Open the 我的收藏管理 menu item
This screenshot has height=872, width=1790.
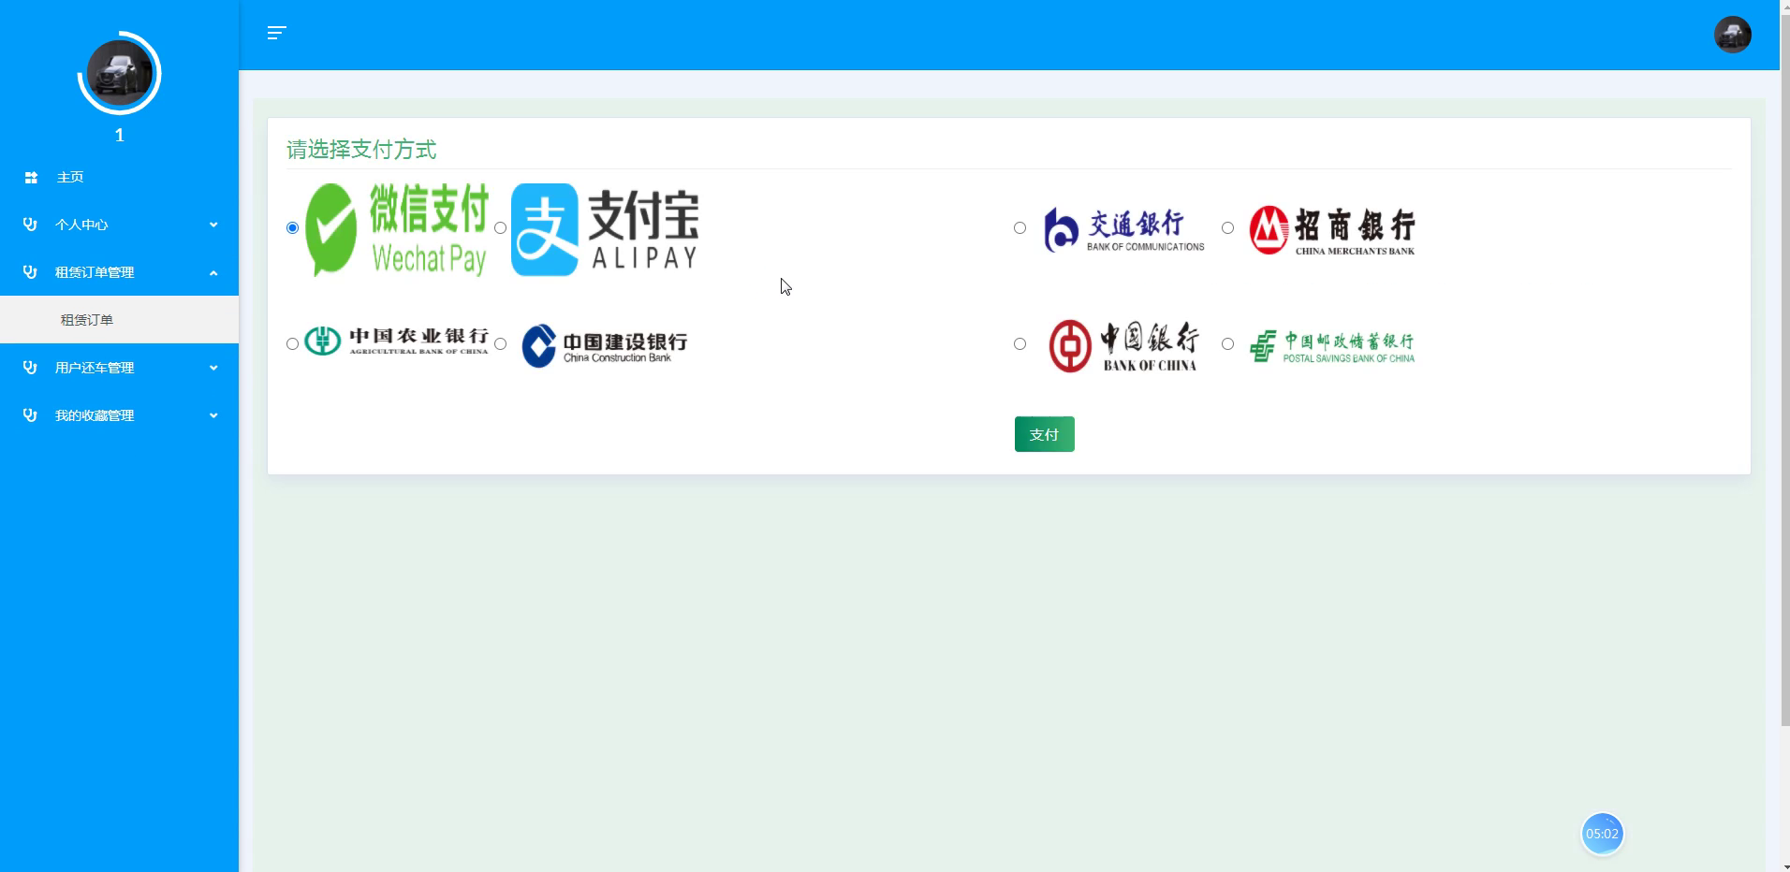[119, 415]
